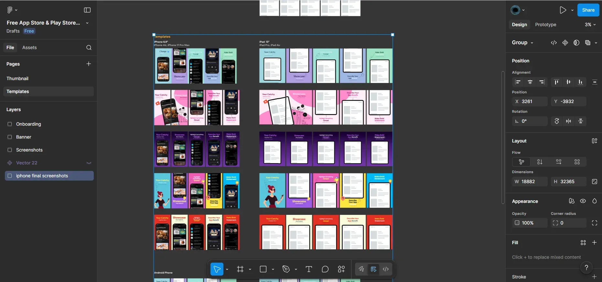Viewport: 602px width, 282px height.
Task: Rotate selection 90 degrees
Action: [x=557, y=121]
